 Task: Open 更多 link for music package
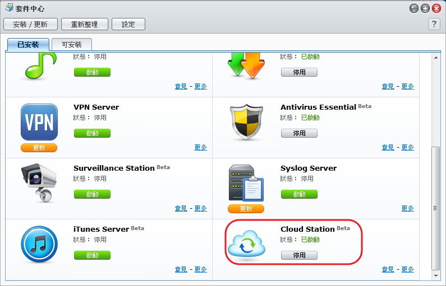200,86
